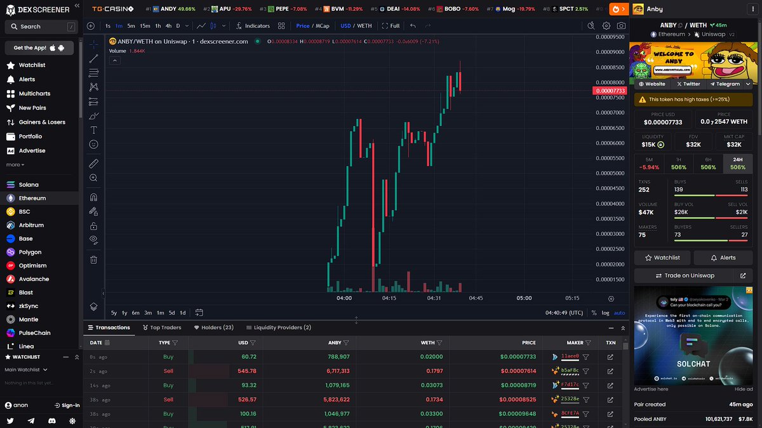Switch to the Top Traders tab

point(162,328)
